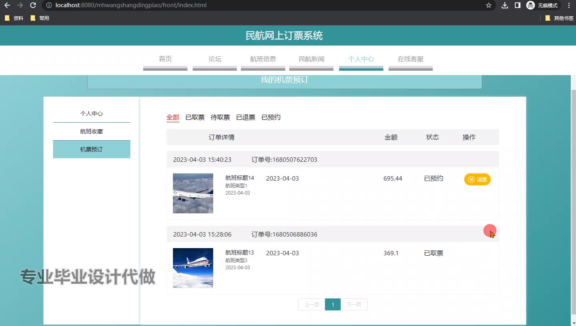Open Chrome three-dot menu

(x=569, y=5)
